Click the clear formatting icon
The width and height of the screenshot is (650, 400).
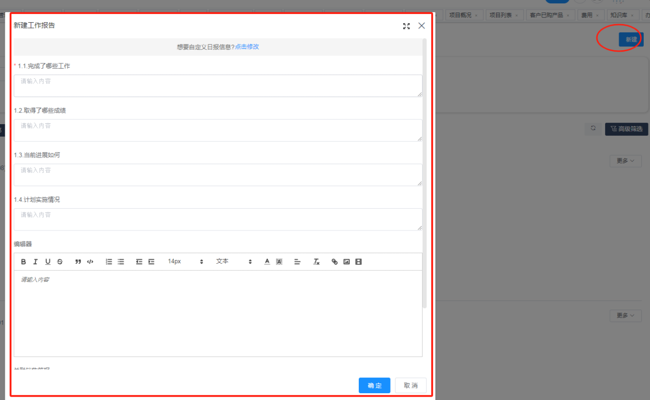tap(316, 262)
